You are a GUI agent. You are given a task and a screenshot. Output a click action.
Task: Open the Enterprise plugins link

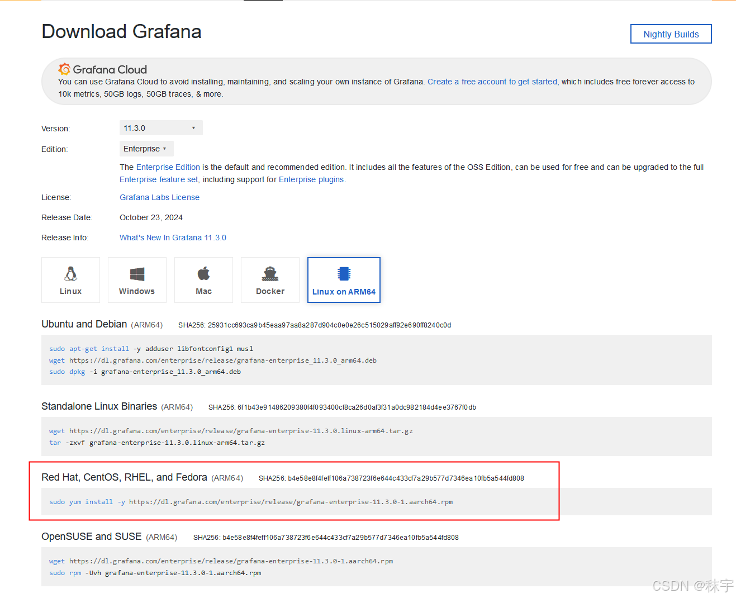tap(311, 179)
